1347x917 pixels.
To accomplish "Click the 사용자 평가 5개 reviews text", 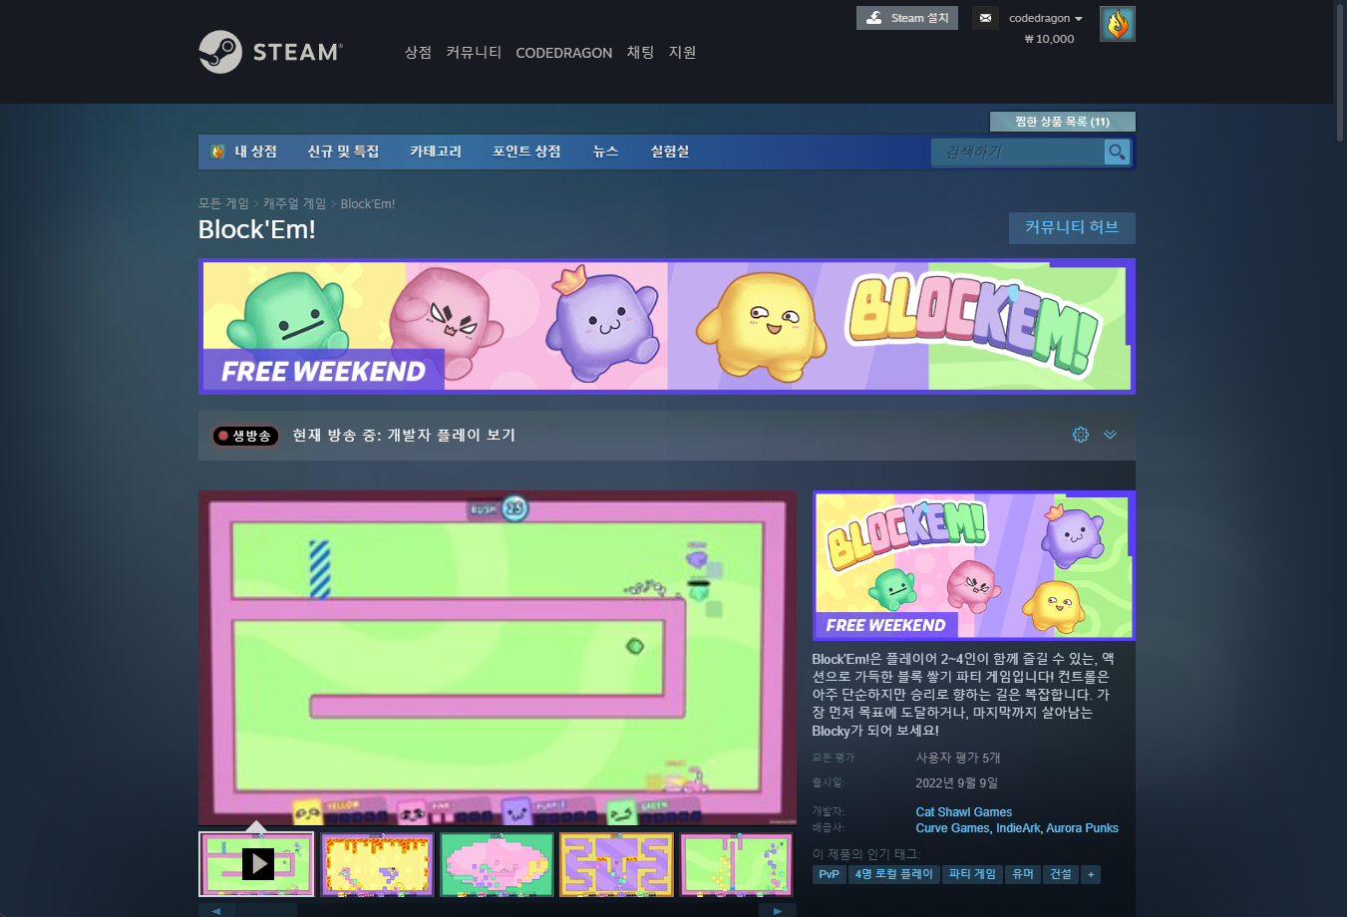I will click(x=958, y=758).
